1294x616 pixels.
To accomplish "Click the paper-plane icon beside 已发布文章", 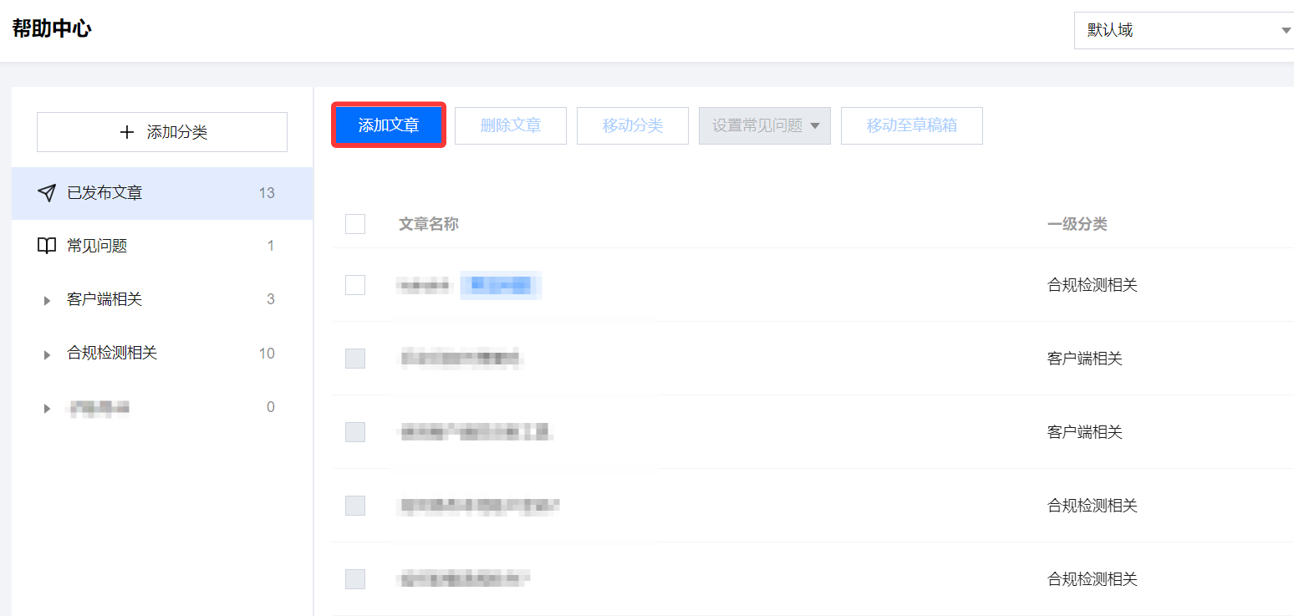I will pyautogui.click(x=47, y=193).
